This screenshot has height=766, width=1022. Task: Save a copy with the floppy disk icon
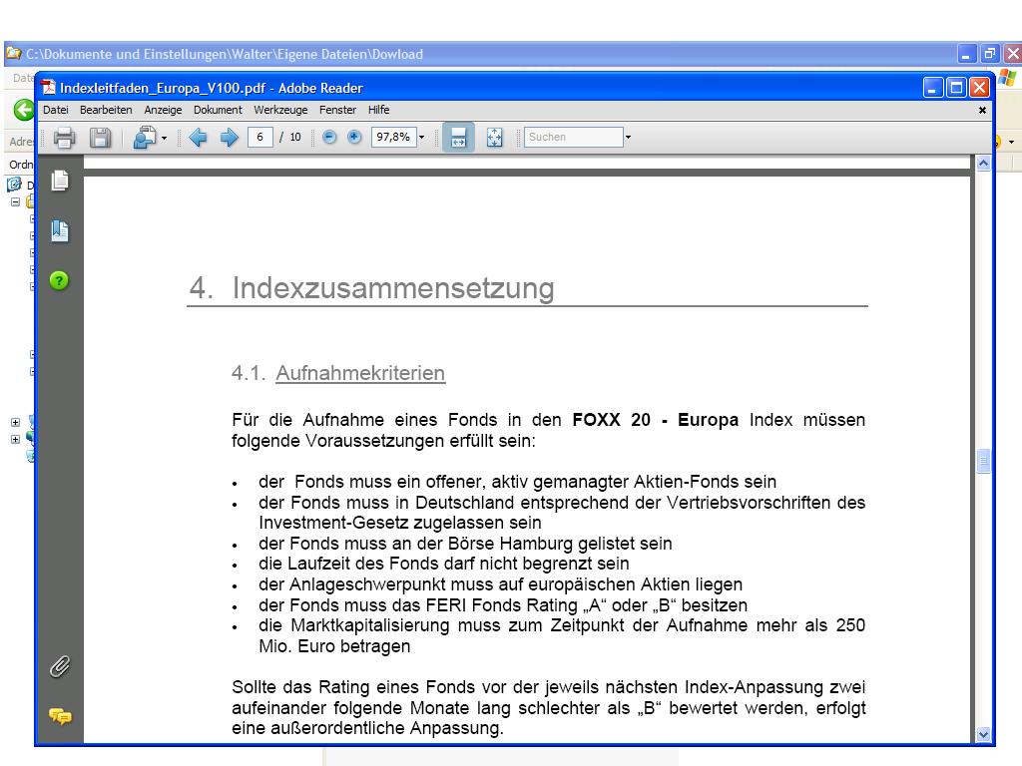[100, 138]
